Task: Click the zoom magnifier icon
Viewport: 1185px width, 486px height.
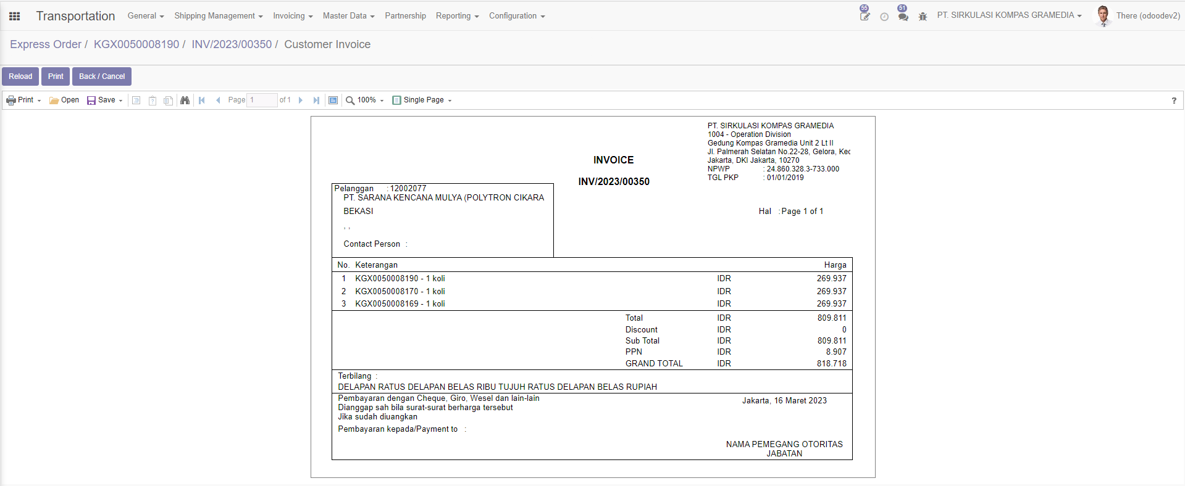Action: click(350, 101)
